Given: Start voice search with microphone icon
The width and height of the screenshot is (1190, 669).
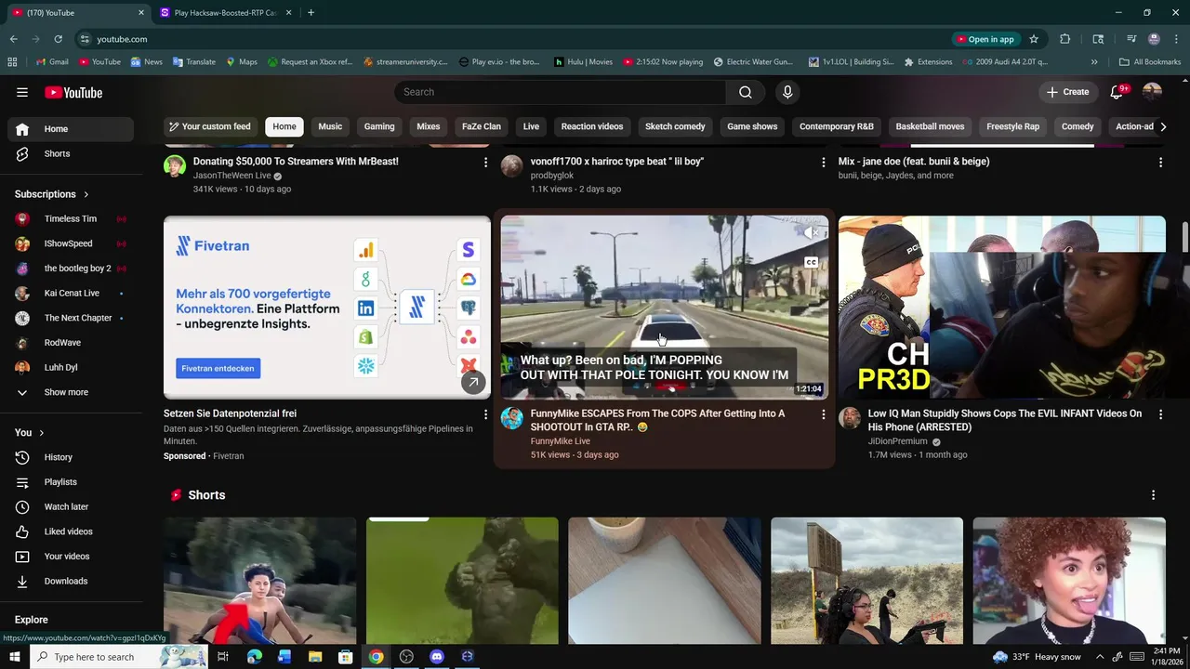Looking at the screenshot, I should click(787, 92).
